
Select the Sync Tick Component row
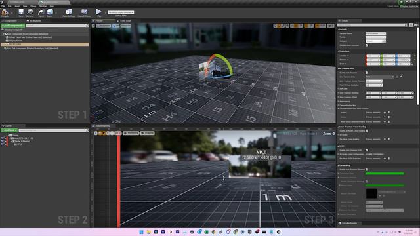45,48
